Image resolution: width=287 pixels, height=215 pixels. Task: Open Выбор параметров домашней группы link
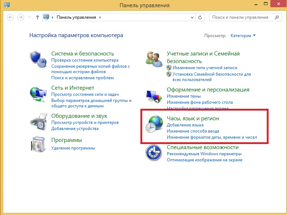[91, 103]
